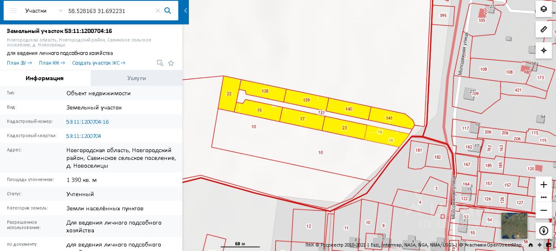Click the Объект недвижимости type value
The height and width of the screenshot is (251, 556).
click(99, 93)
